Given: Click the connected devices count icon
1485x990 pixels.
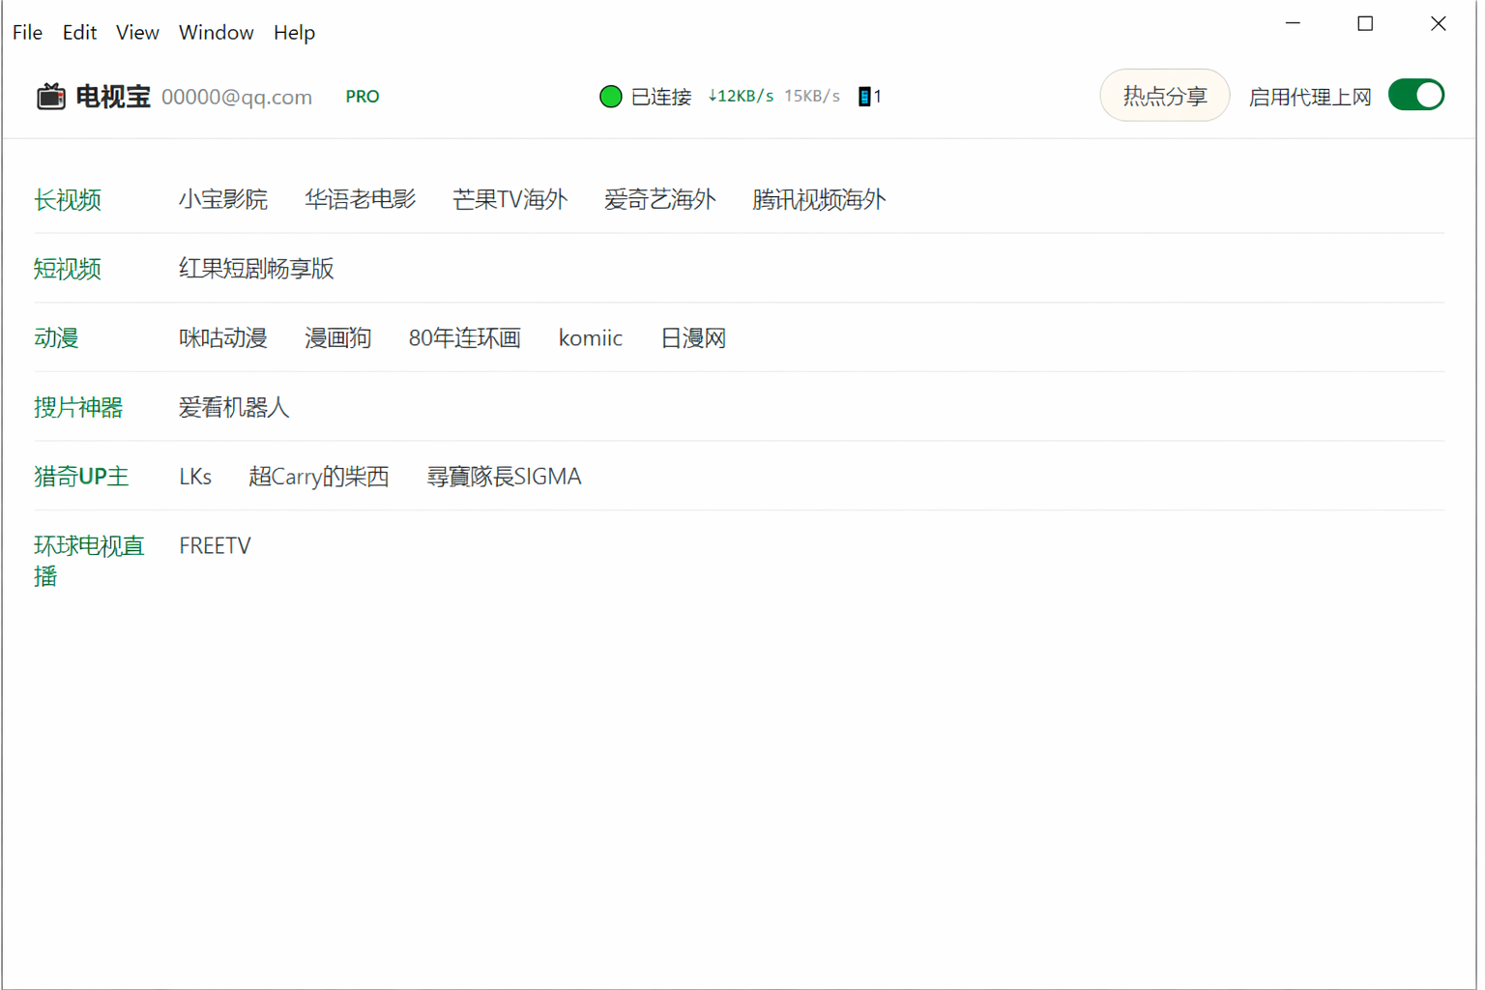Looking at the screenshot, I should click(864, 97).
